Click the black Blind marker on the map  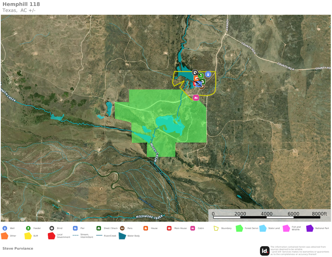(x=195, y=72)
